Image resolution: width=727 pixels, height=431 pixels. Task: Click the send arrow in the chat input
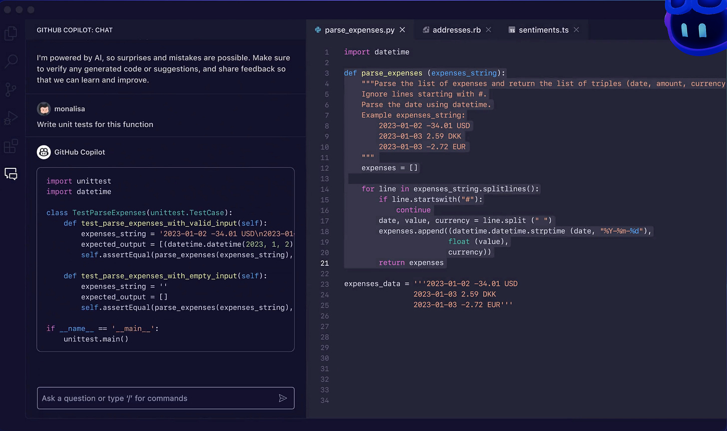(x=283, y=398)
